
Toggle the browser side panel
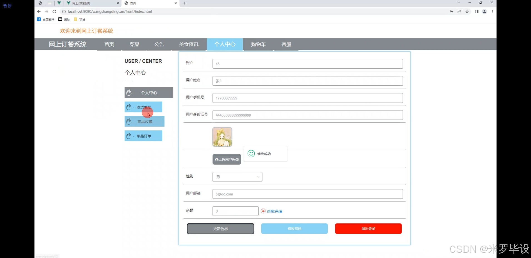pos(477,11)
